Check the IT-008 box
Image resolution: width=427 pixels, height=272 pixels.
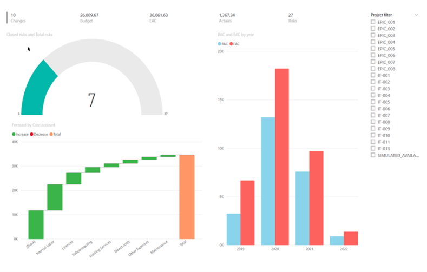[x=373, y=122]
